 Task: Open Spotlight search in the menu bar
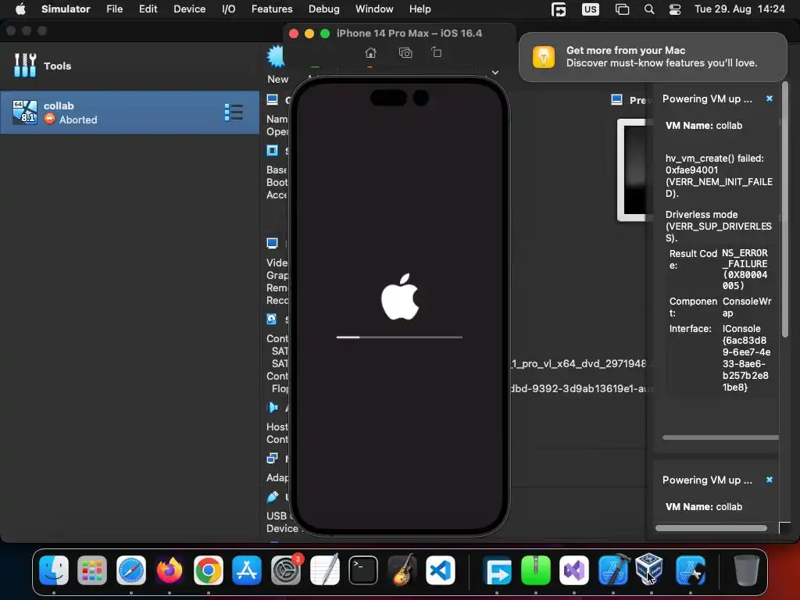tap(649, 9)
